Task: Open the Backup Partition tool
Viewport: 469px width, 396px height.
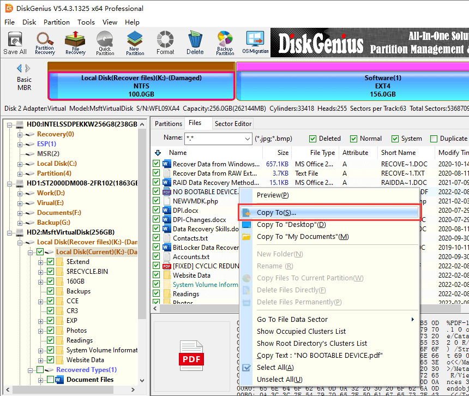Action: [225, 43]
